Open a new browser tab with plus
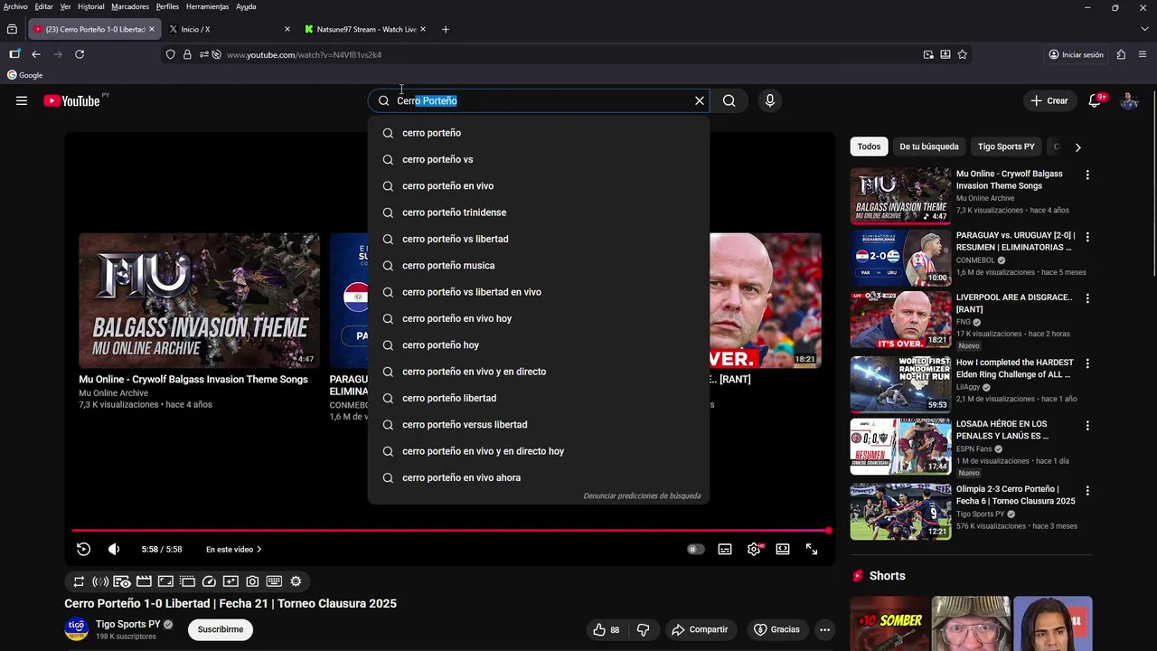Image resolution: width=1157 pixels, height=651 pixels. [445, 29]
